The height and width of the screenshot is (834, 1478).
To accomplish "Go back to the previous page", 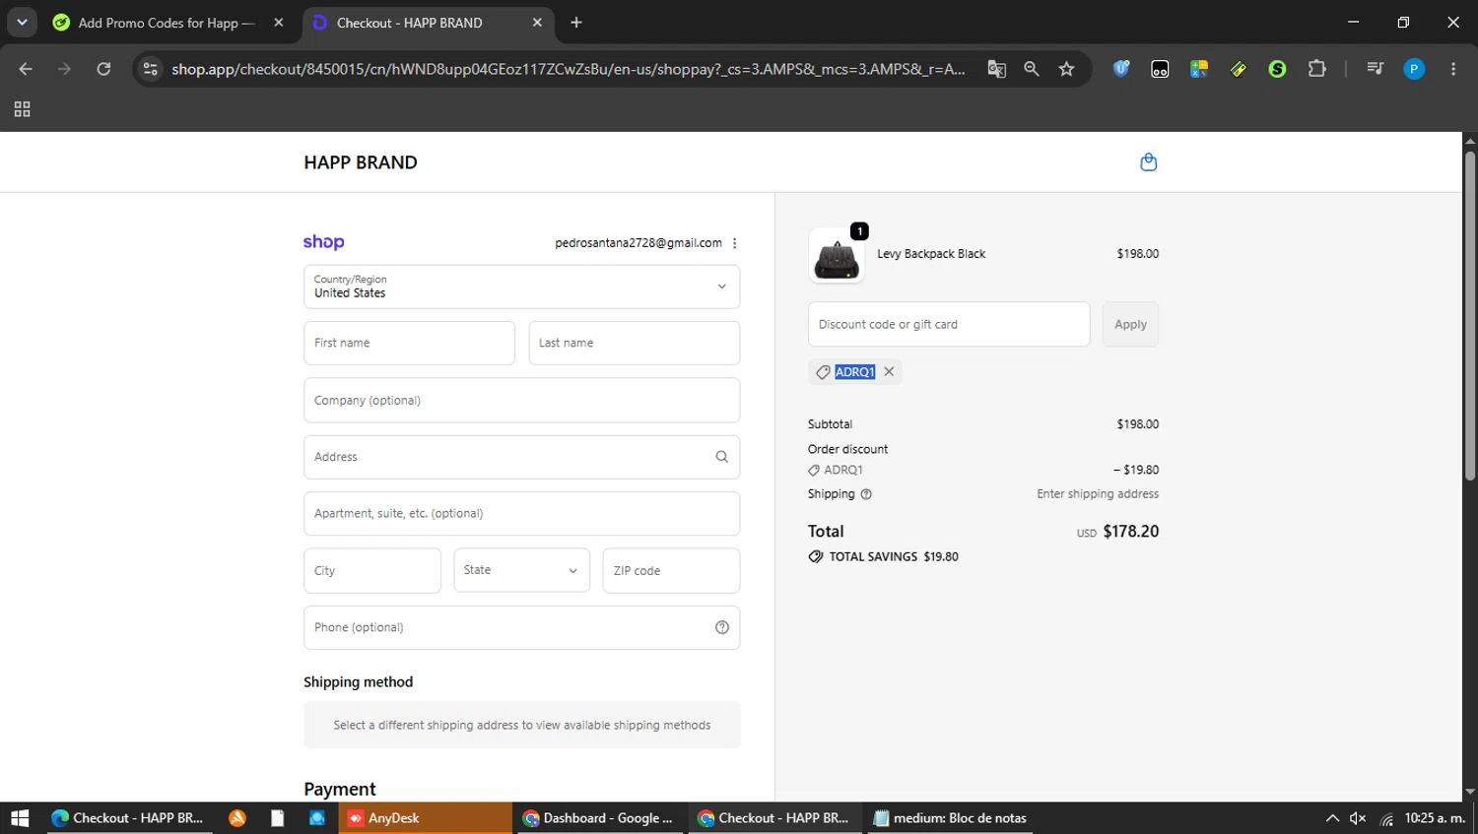I will [26, 69].
